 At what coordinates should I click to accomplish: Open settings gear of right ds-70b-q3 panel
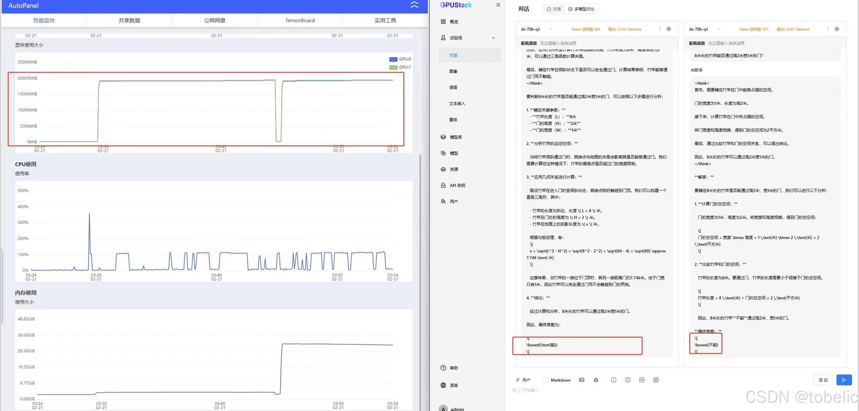(837, 29)
